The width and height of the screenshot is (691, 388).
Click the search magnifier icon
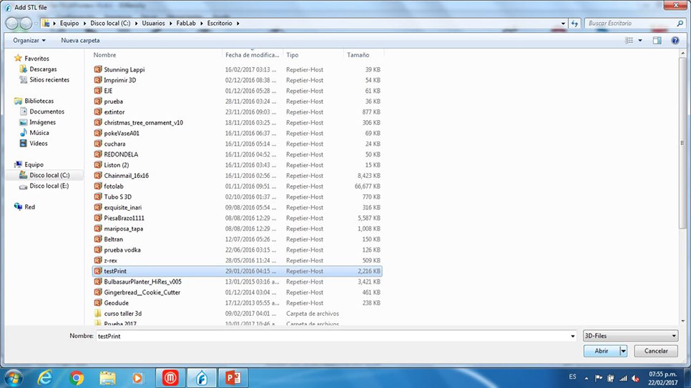[x=680, y=24]
